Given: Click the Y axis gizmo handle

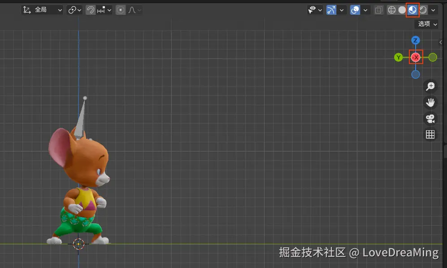Looking at the screenshot, I should coord(398,57).
